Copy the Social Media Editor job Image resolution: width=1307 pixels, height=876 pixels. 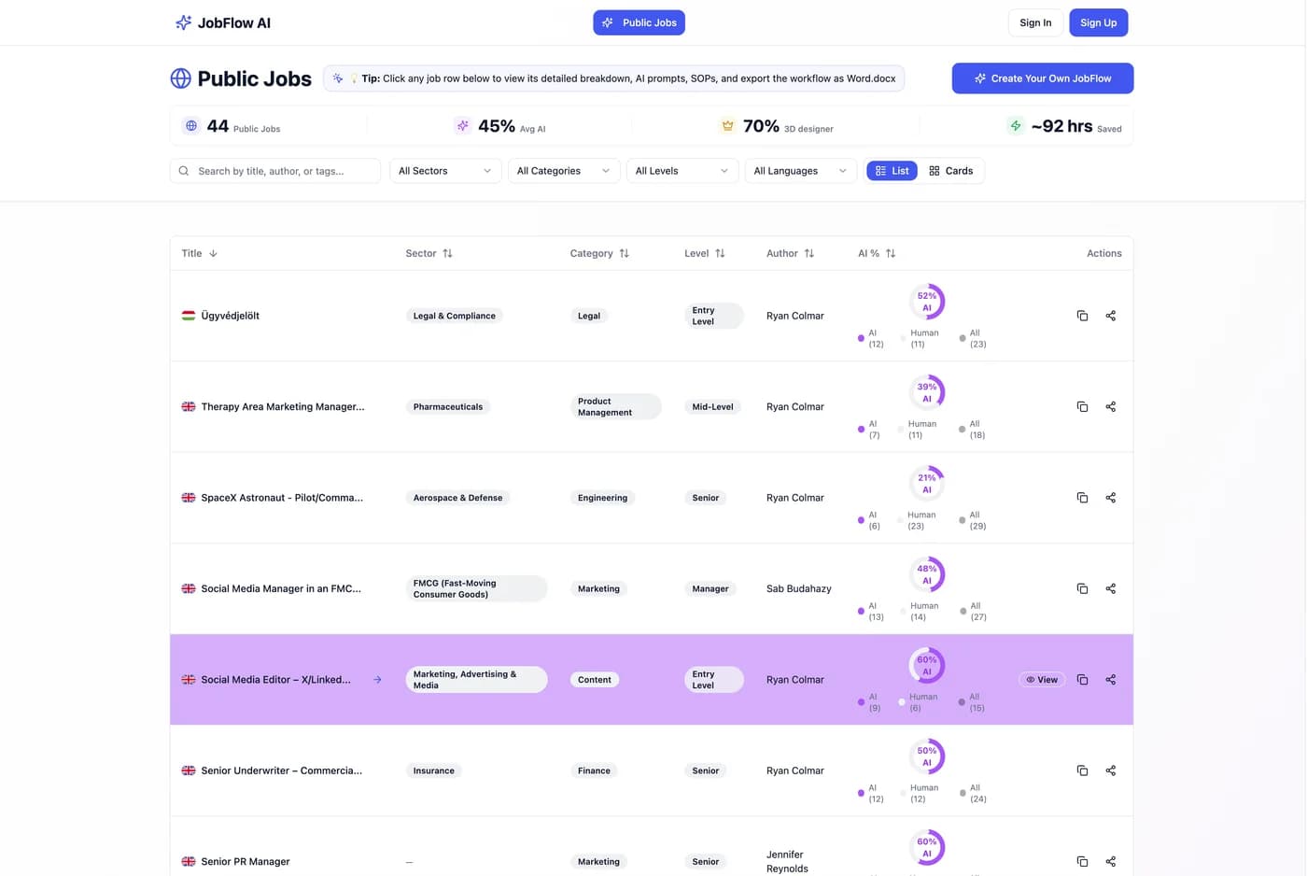tap(1082, 680)
